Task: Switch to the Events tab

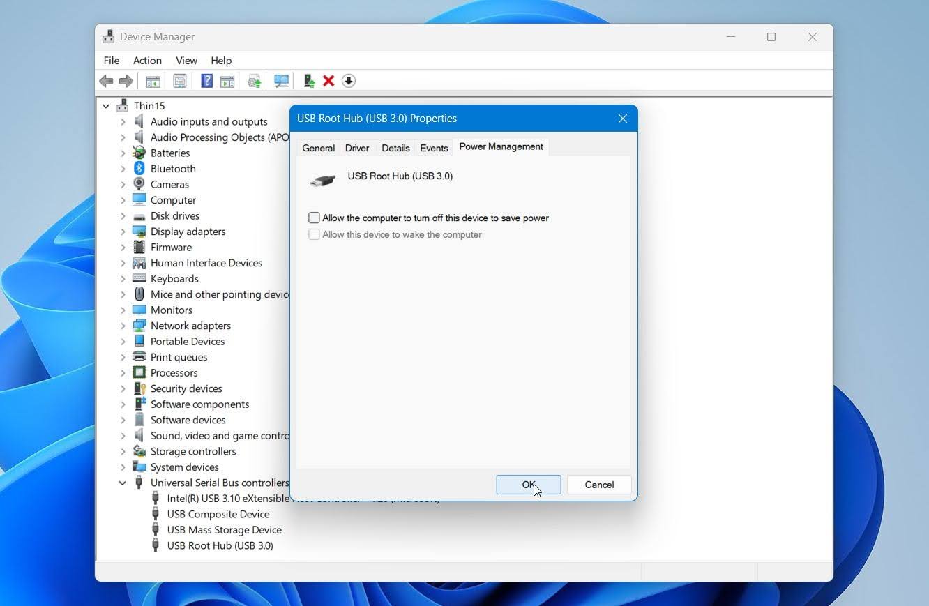Action: [x=434, y=148]
